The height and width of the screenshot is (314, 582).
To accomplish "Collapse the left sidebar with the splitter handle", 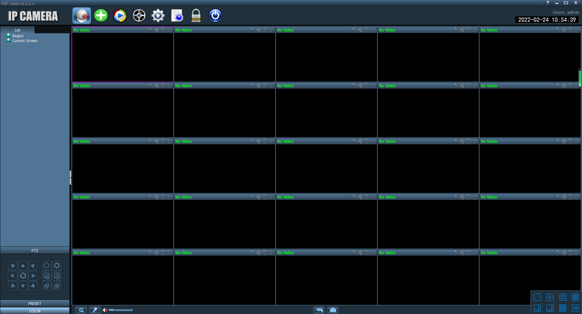I will 70,178.
